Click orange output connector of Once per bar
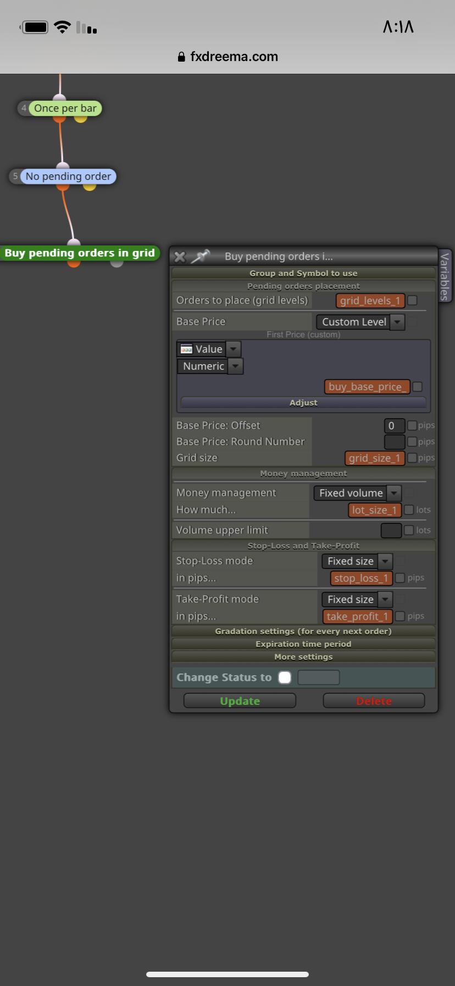Image resolution: width=455 pixels, height=986 pixels. click(x=59, y=118)
